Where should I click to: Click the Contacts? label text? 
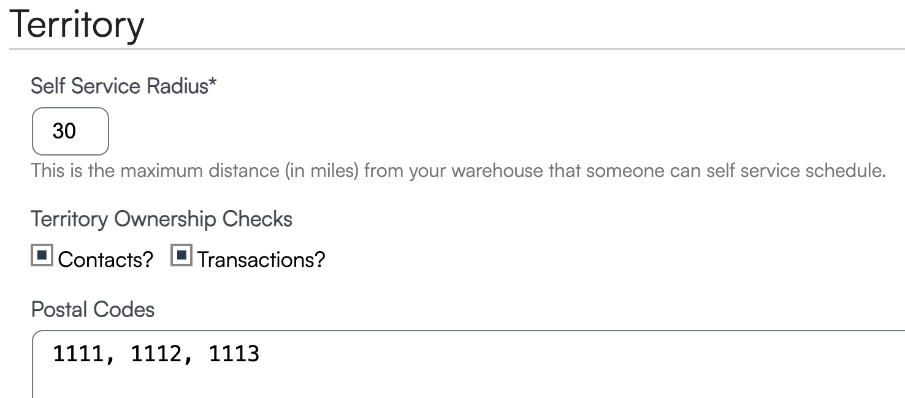(x=105, y=260)
